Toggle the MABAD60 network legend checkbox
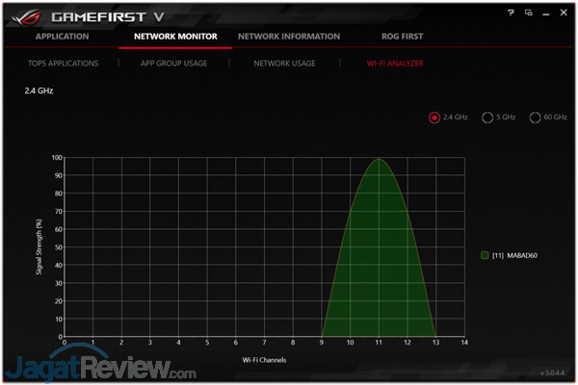Image resolution: width=578 pixels, height=385 pixels. 485,255
